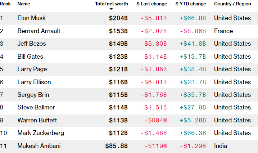Click Mark Zuckerberg's name

[41, 133]
